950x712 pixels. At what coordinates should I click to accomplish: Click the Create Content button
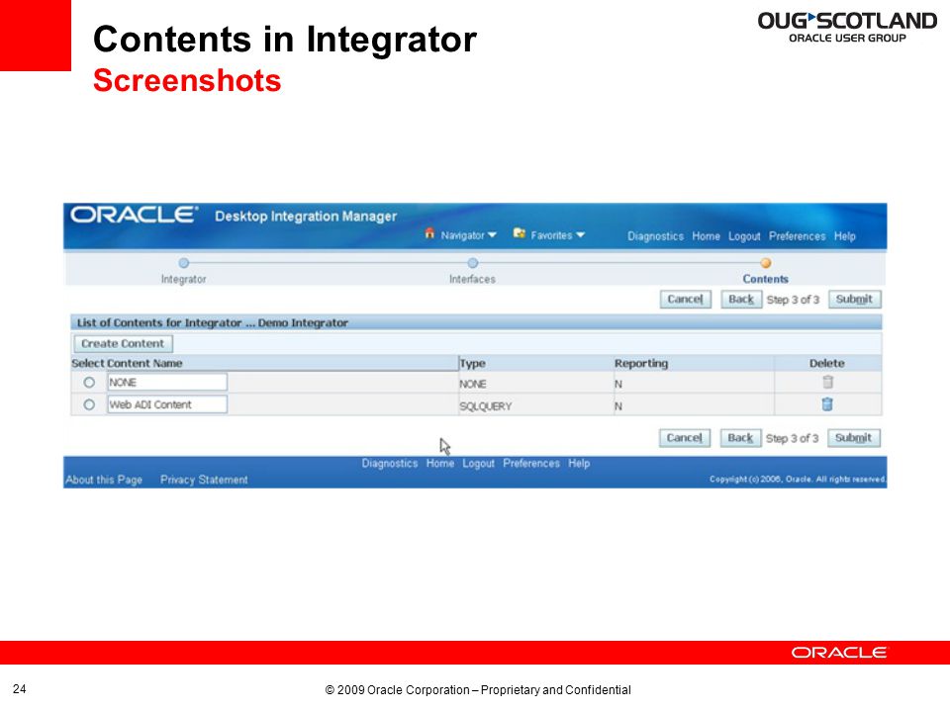(123, 343)
